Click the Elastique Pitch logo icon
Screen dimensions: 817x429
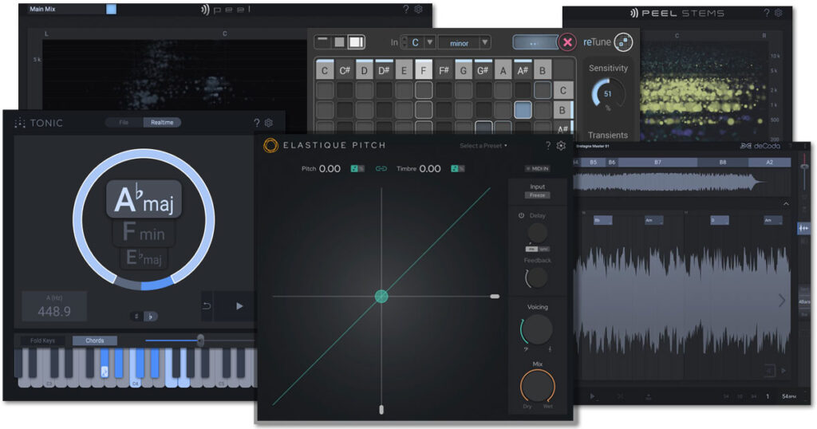coord(271,145)
